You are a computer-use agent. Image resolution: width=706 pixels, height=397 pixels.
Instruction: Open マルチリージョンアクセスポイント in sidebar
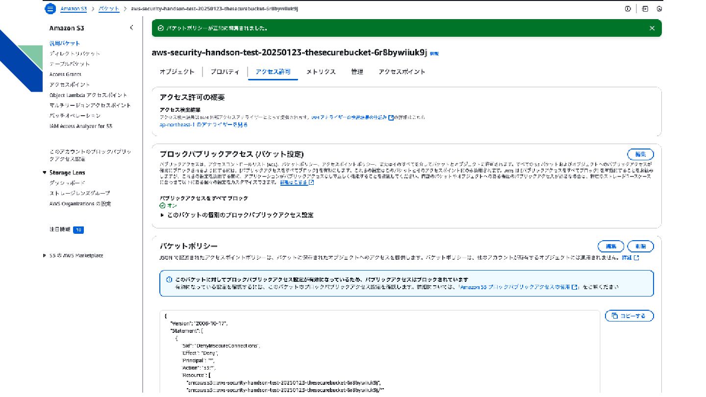click(90, 105)
